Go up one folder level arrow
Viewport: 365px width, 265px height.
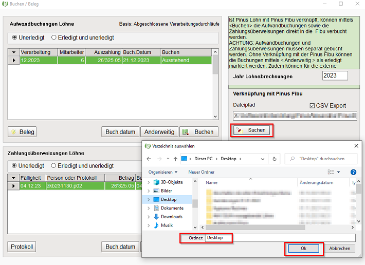pyautogui.click(x=175, y=159)
